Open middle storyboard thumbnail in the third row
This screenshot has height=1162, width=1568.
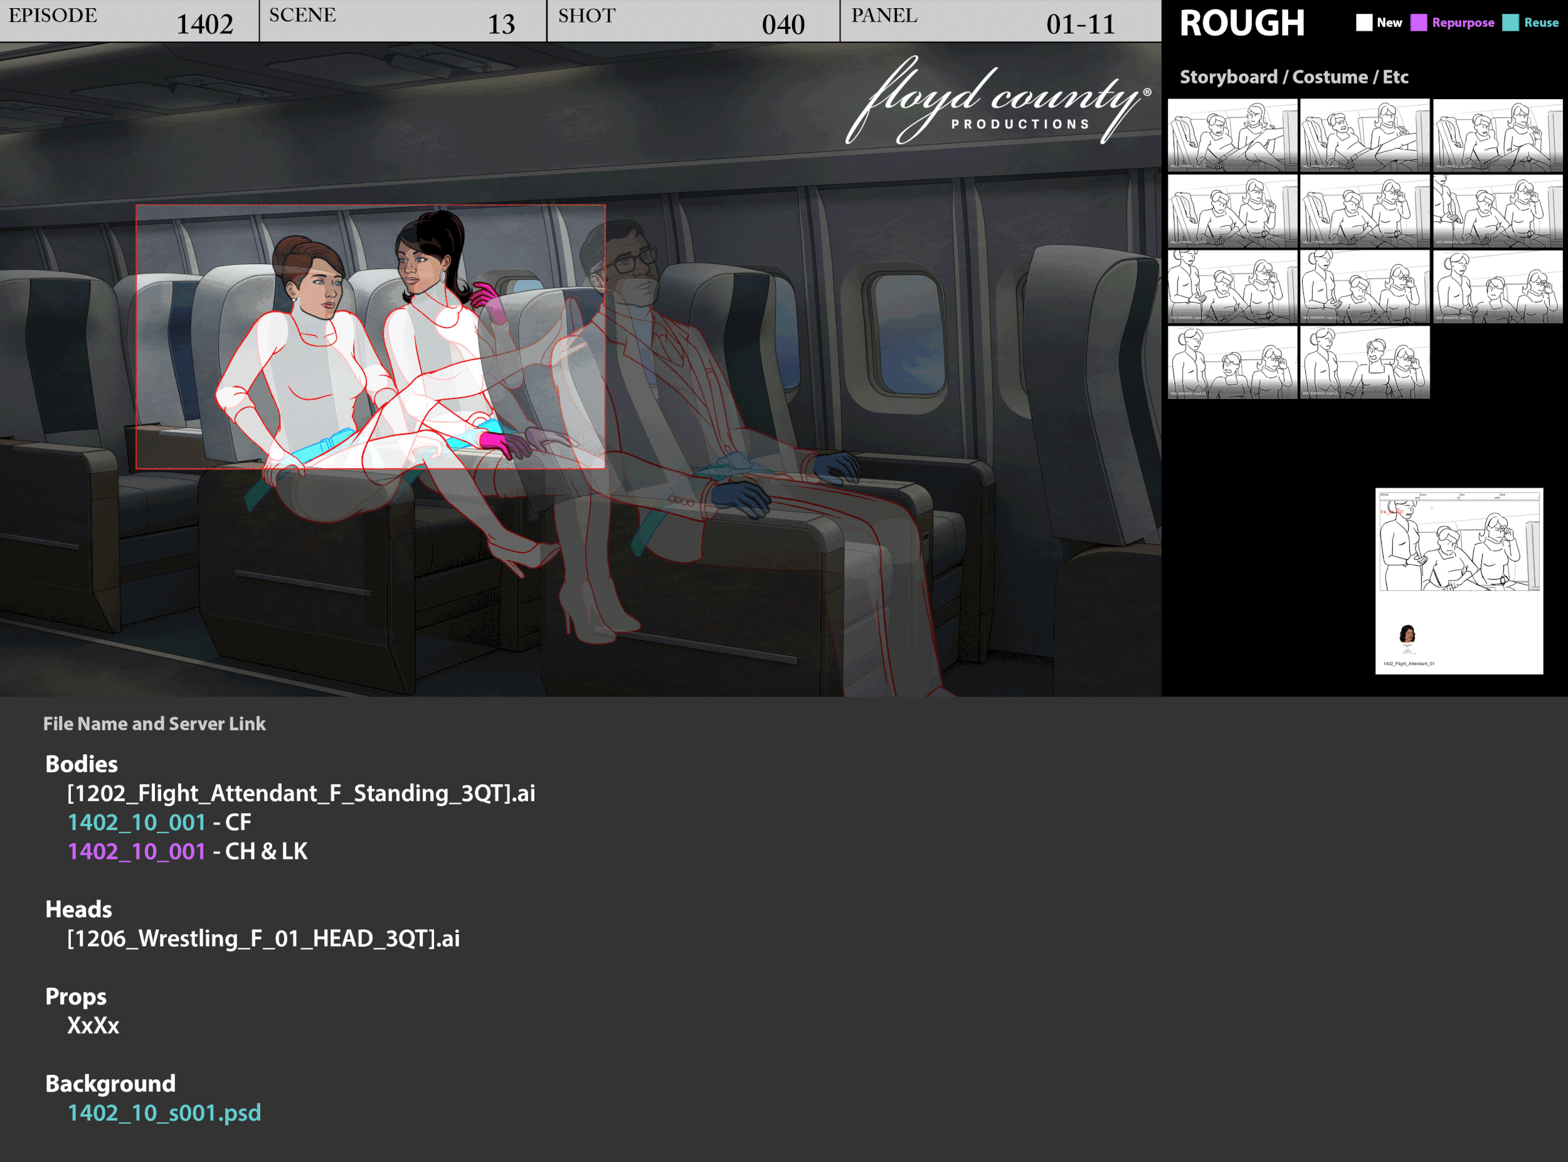click(1365, 286)
